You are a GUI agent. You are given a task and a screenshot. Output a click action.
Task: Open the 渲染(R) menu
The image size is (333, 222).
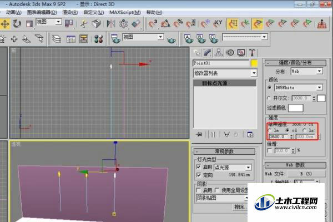(70, 12)
